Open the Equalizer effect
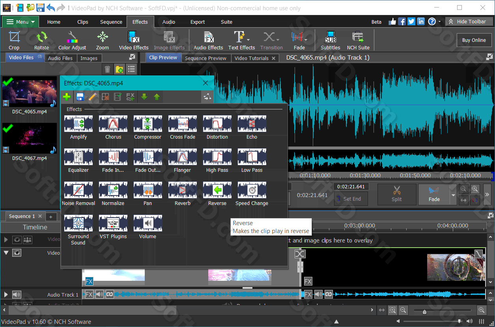 coord(78,161)
